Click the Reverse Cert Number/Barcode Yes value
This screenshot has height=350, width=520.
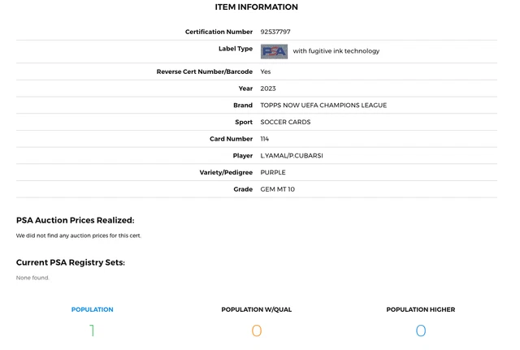pos(266,71)
